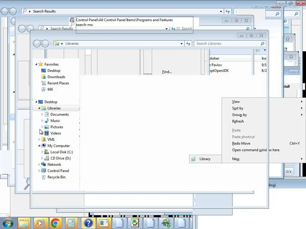Select the search-ms: address suggestion
The width and height of the screenshot is (306, 229).
pyautogui.click(x=85, y=25)
